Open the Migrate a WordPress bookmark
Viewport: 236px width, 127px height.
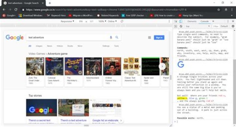81,15
